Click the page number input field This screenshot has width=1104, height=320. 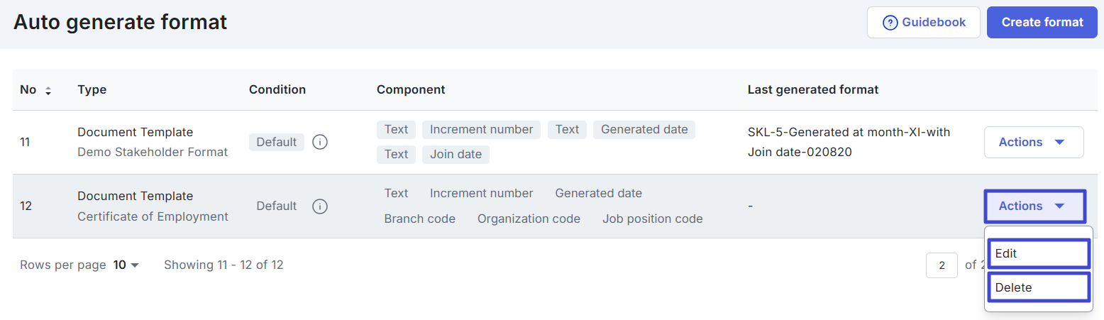942,265
